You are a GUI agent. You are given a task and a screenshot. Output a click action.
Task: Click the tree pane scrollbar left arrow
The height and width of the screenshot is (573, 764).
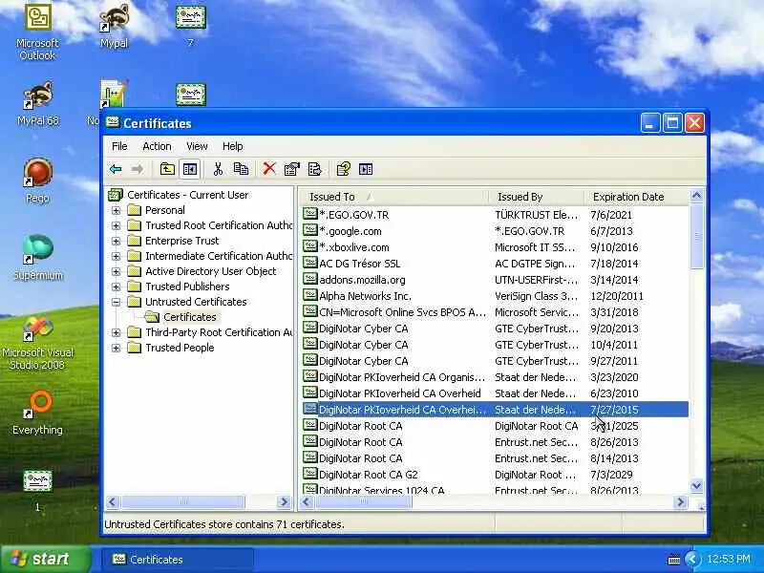coord(113,502)
